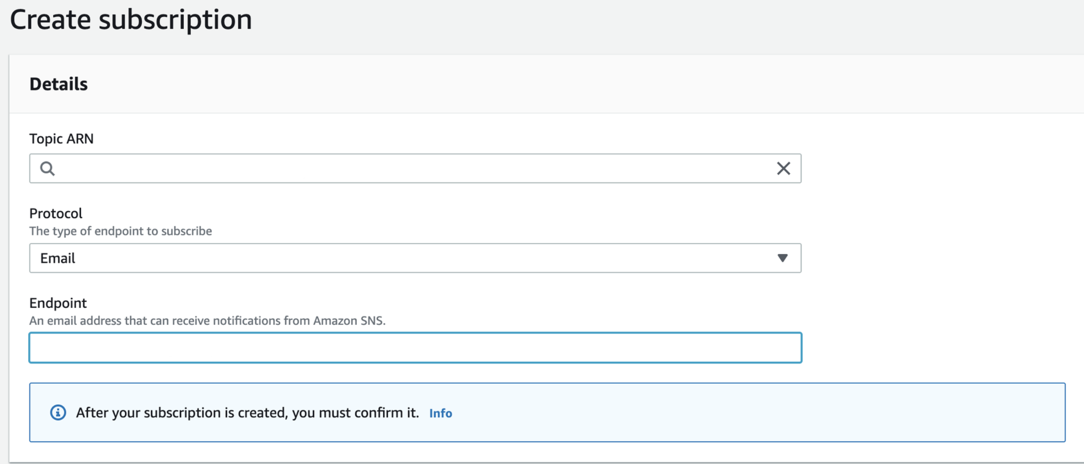Click the Topic ARN field label
Screen dimensions: 1084x464
click(61, 139)
